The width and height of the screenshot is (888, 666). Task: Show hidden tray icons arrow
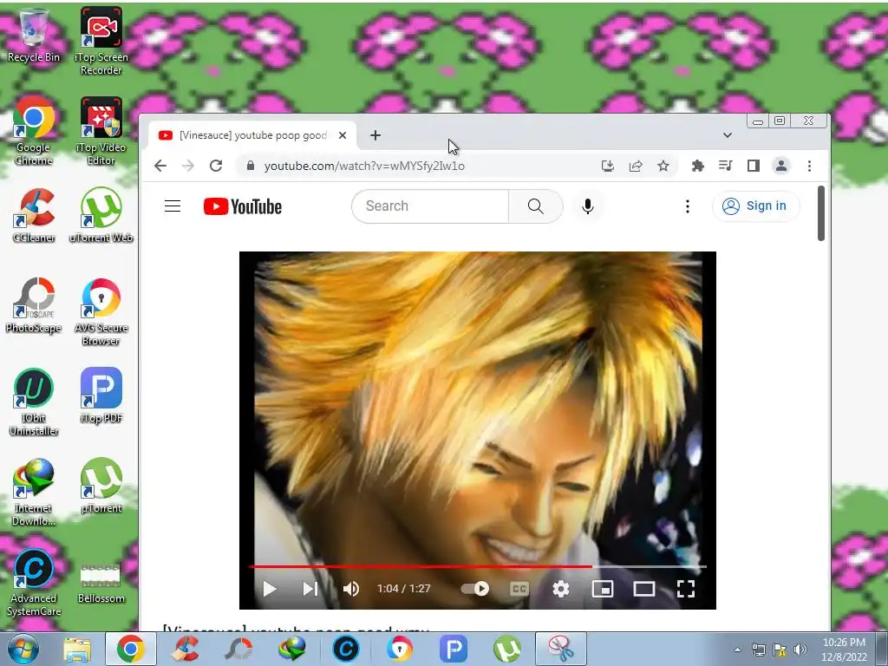coord(737,650)
